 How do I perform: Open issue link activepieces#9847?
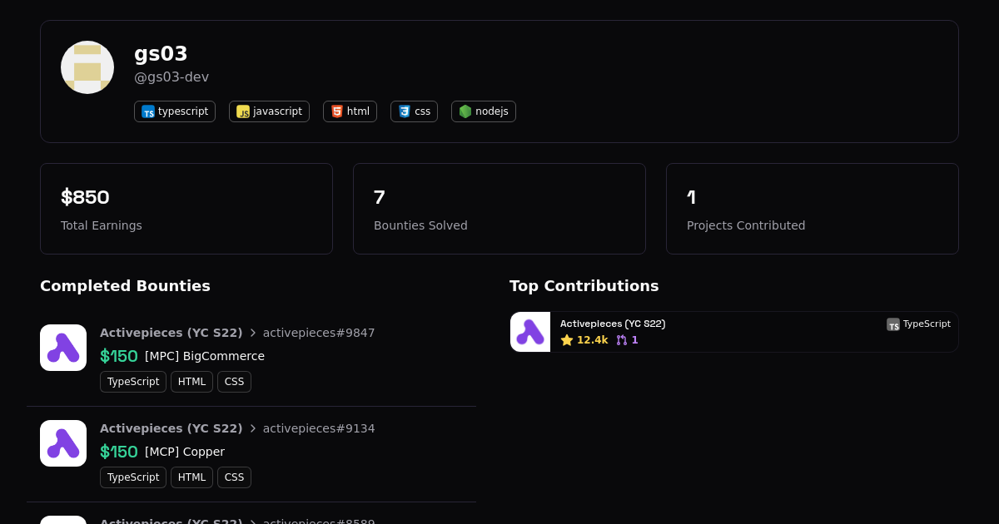click(319, 333)
